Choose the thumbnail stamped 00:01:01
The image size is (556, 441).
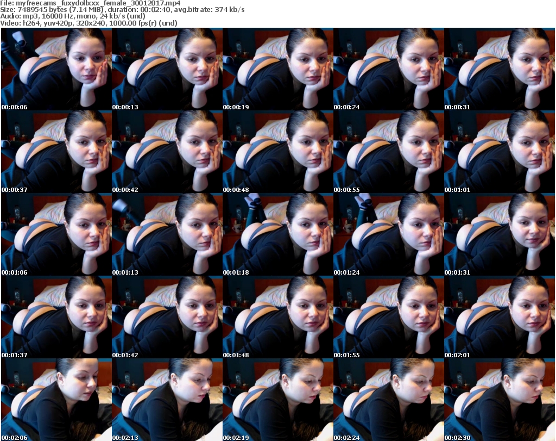click(500, 152)
